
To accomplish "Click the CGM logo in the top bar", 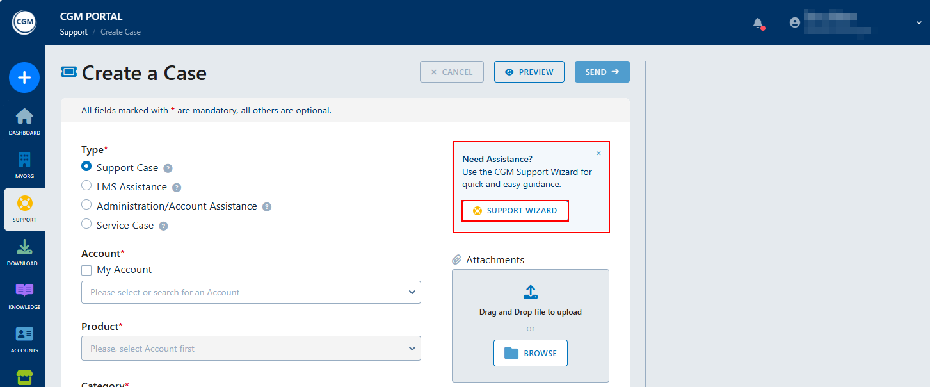I will 24,22.
